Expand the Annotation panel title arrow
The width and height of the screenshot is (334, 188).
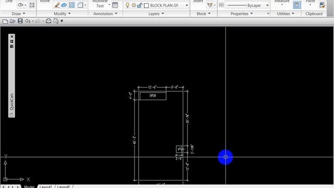116,14
